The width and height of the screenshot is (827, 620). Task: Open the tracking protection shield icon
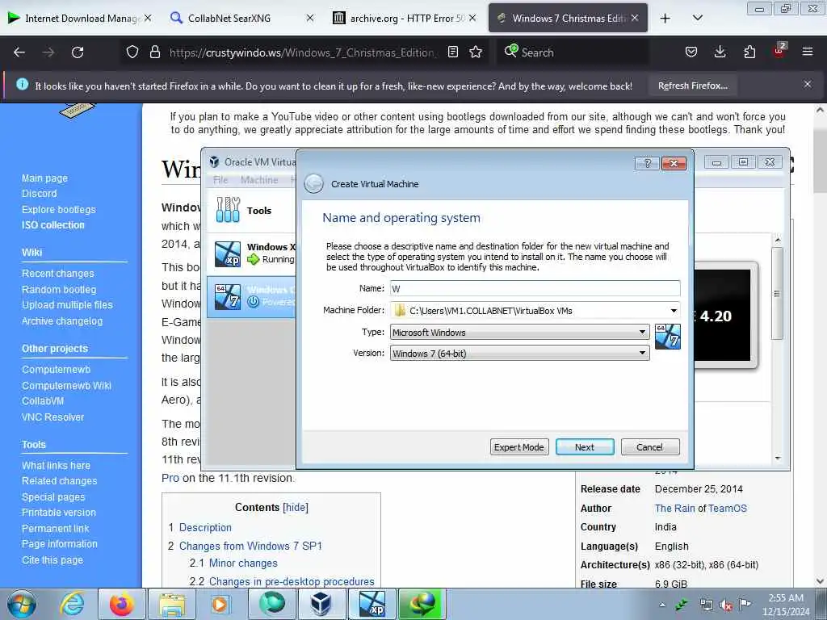tap(132, 52)
